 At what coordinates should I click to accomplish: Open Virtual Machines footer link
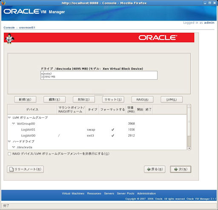(x=73, y=193)
